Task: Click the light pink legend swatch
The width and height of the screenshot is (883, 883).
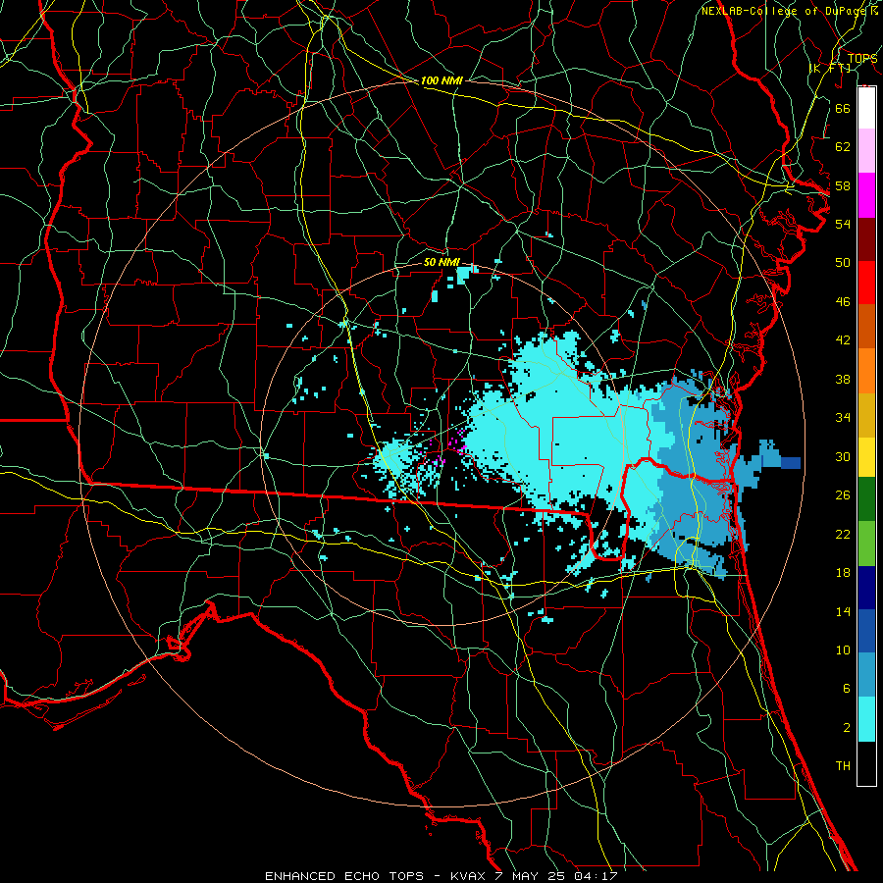Action: pyautogui.click(x=866, y=151)
